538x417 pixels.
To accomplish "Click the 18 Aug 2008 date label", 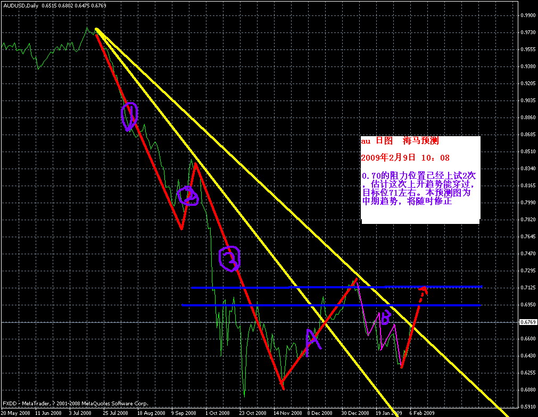I will [151, 413].
